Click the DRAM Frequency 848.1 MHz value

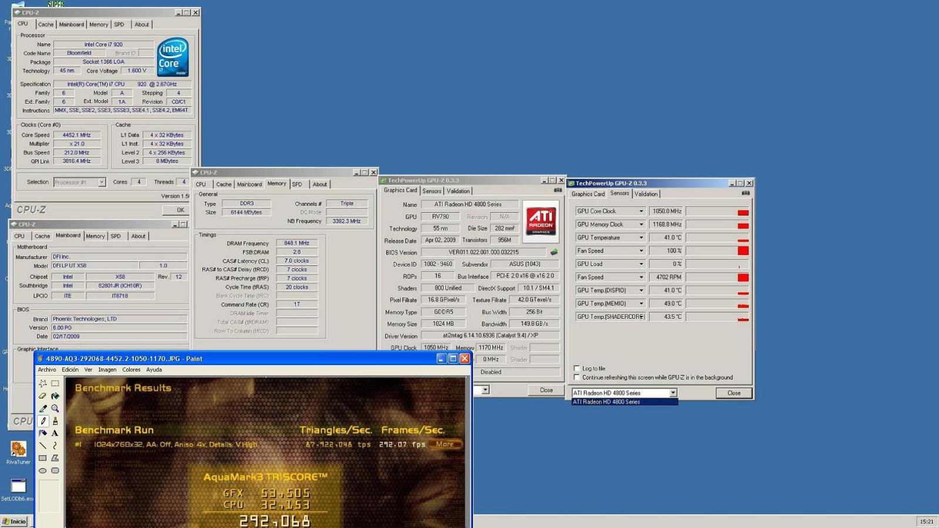(296, 243)
